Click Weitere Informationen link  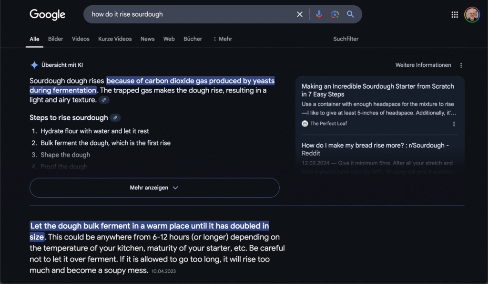click(423, 65)
